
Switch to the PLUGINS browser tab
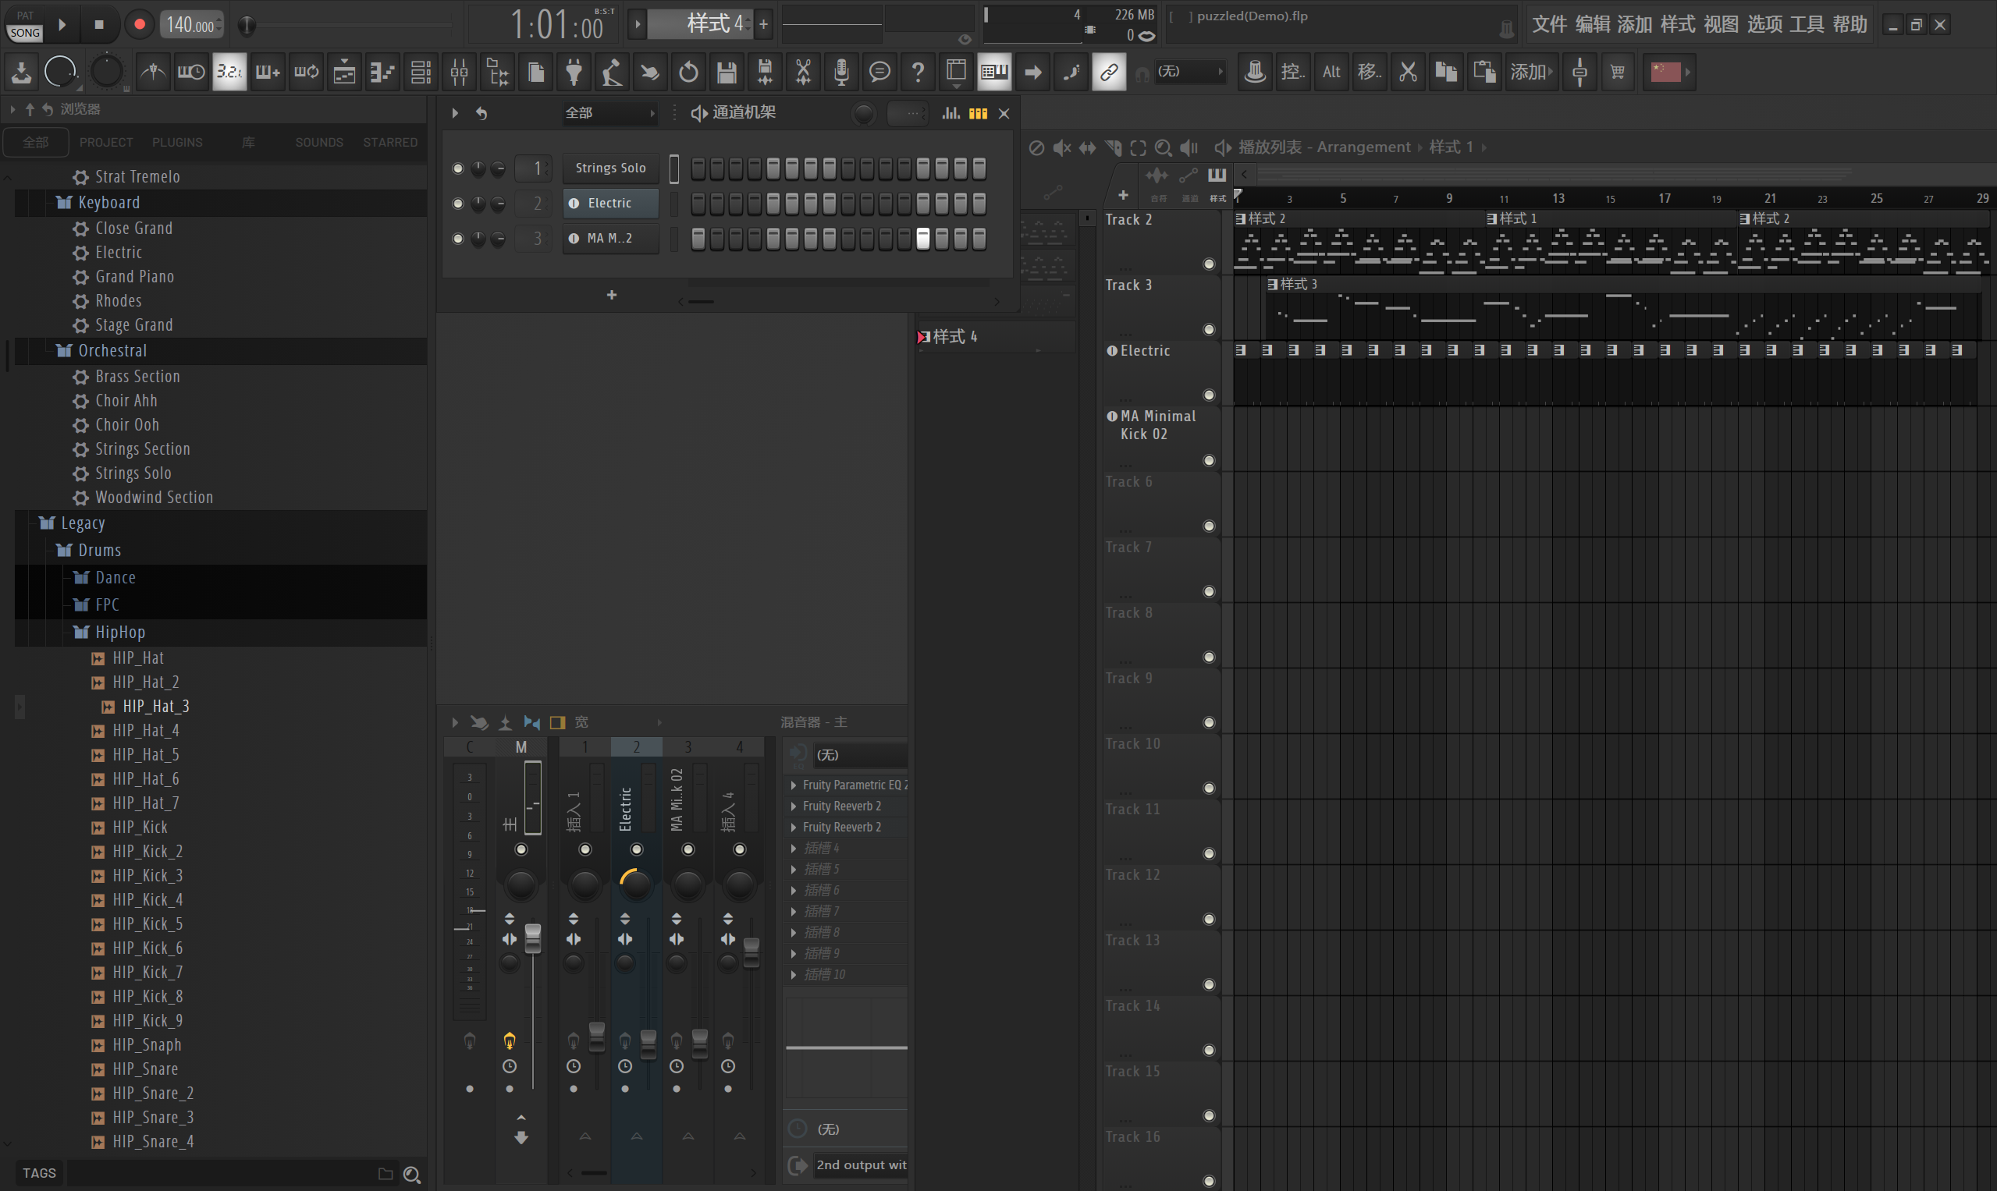177,143
